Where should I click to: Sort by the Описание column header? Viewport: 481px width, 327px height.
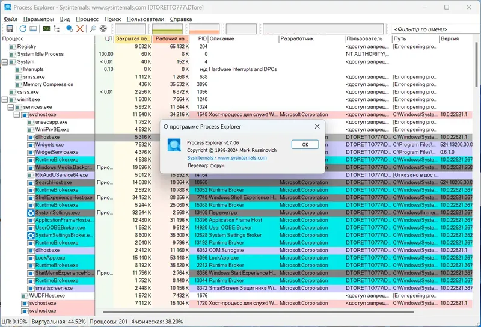[x=244, y=38]
